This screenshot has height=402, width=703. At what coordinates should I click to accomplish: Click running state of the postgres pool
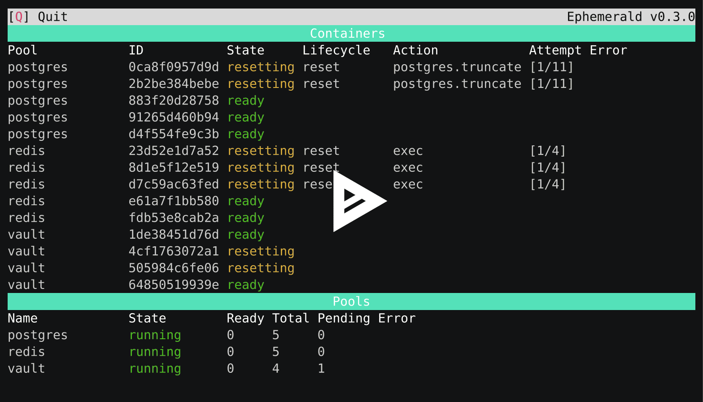click(x=155, y=335)
